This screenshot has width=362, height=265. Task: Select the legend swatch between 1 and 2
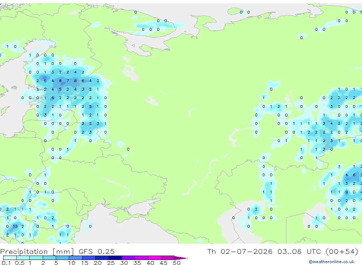(x=36, y=258)
